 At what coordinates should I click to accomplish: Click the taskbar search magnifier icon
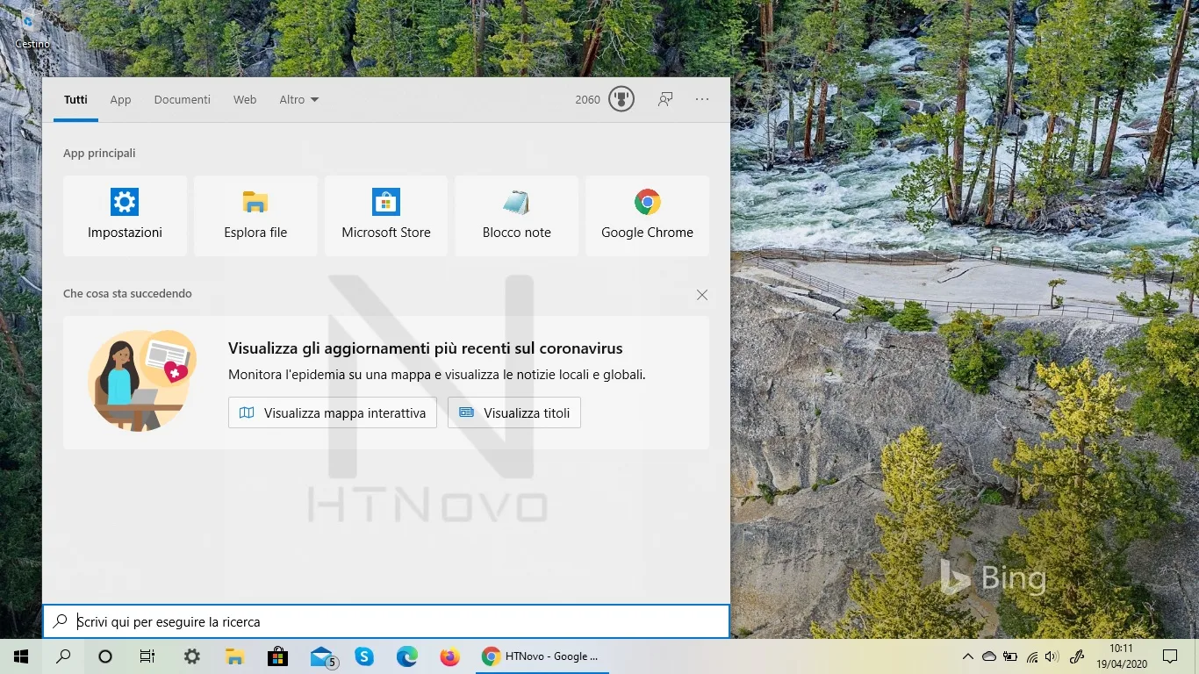click(63, 656)
